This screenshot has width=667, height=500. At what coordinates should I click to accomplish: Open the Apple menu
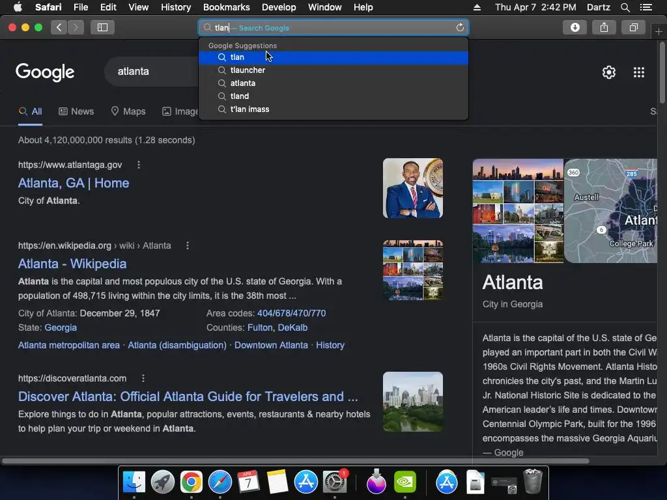pyautogui.click(x=18, y=7)
